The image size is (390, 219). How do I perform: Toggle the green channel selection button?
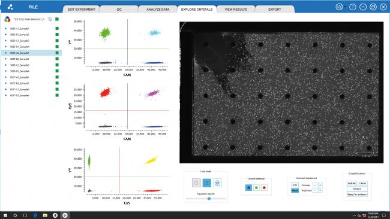pyautogui.click(x=256, y=187)
